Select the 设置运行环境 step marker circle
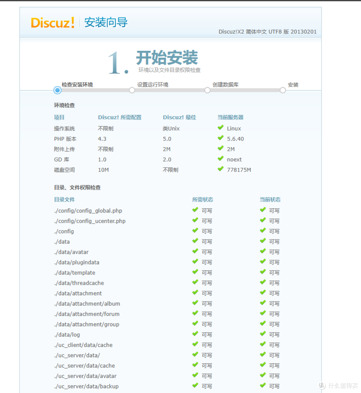 (x=132, y=90)
